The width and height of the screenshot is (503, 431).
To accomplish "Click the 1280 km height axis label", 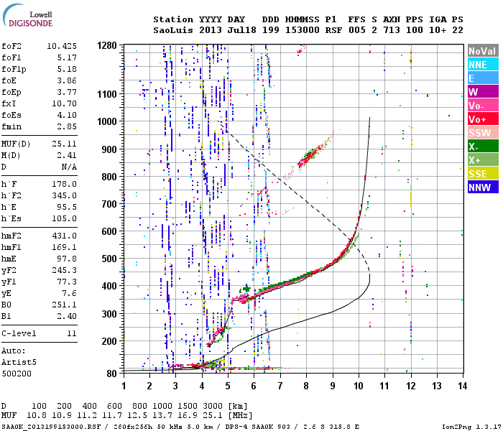I will (107, 45).
